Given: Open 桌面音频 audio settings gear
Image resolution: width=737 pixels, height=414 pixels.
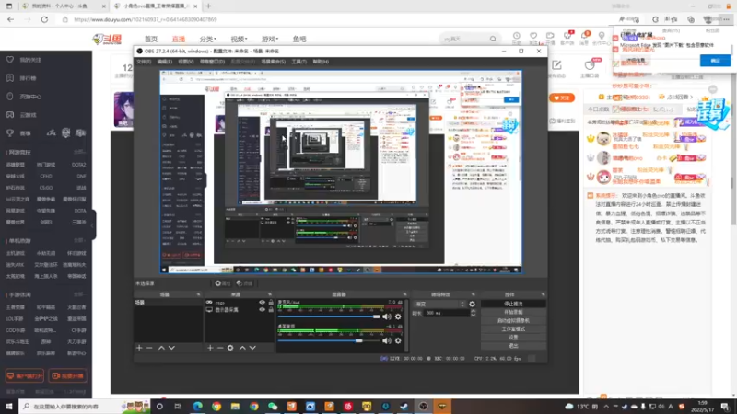Looking at the screenshot, I should pyautogui.click(x=398, y=340).
